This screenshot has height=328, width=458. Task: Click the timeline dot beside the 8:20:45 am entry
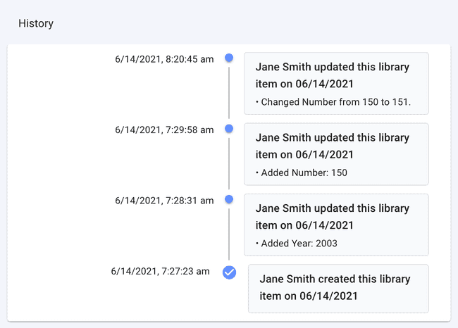point(229,58)
